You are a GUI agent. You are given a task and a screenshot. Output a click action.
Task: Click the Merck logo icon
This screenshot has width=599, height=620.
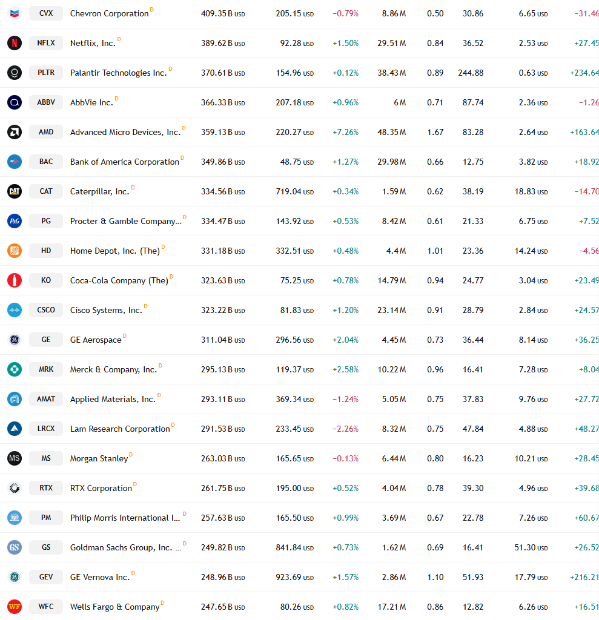click(x=15, y=369)
